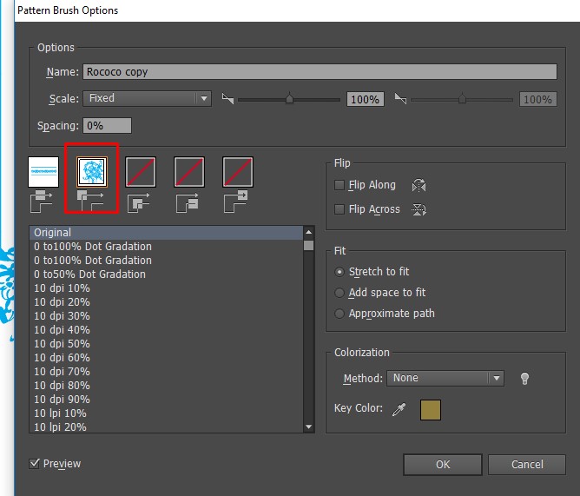Select 10 dpi 80% pattern
The width and height of the screenshot is (580, 496).
pos(166,386)
